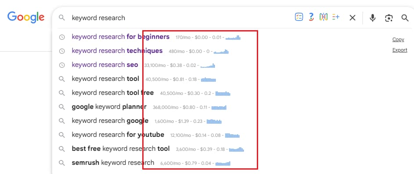This screenshot has width=414, height=174.
Task: Click the add-to-list extension icon
Action: (335, 17)
